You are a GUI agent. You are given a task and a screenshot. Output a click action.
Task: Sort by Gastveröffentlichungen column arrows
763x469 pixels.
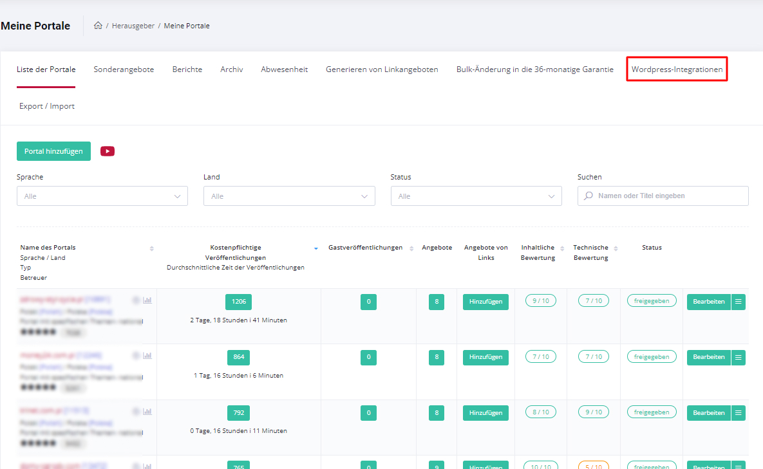pyautogui.click(x=411, y=248)
